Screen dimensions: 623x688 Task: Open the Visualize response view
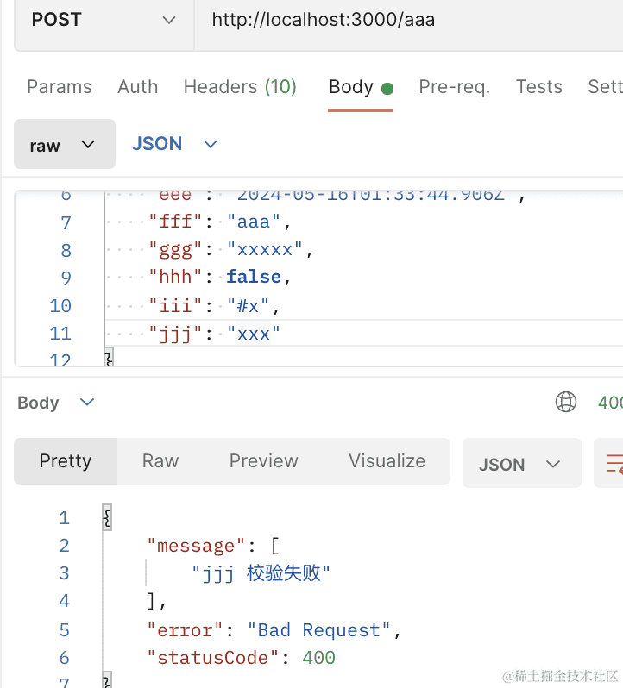coord(387,461)
